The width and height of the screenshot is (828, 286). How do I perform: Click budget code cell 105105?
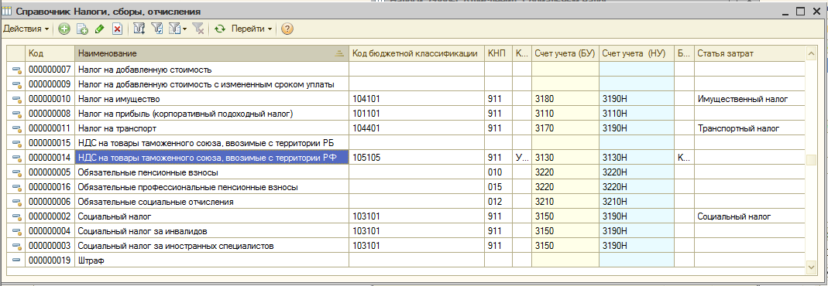point(417,158)
